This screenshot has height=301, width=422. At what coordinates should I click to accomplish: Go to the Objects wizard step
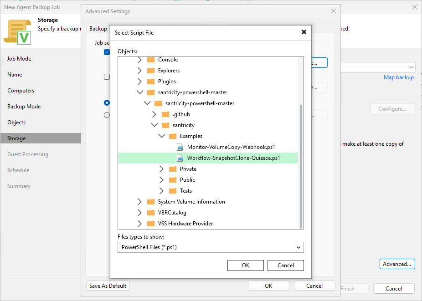[x=16, y=122]
